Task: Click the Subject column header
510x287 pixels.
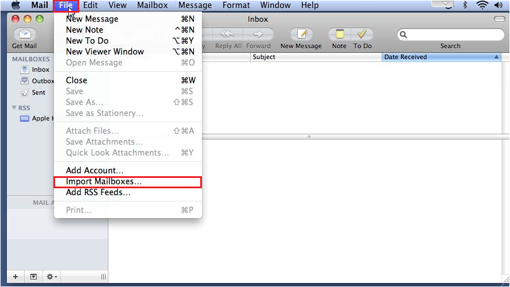Action: point(316,57)
